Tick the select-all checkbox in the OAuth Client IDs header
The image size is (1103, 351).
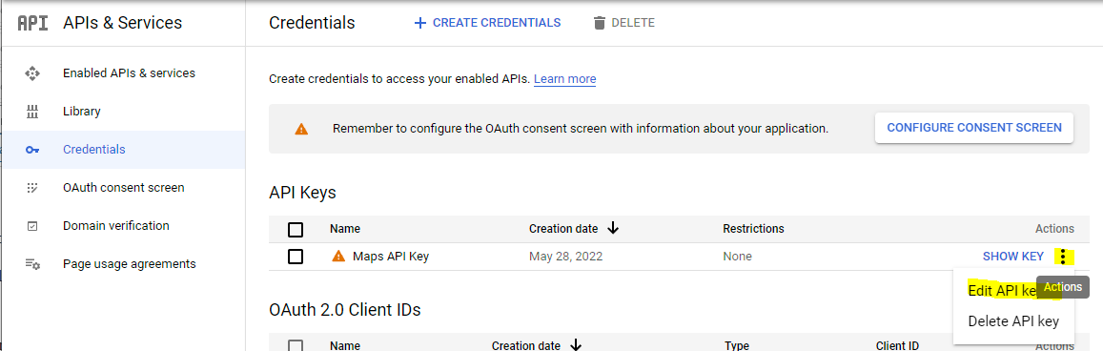pos(296,345)
